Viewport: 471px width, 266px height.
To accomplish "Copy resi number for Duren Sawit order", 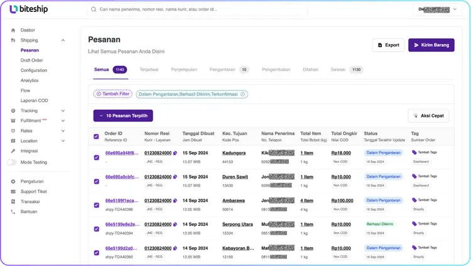I will click(x=175, y=177).
